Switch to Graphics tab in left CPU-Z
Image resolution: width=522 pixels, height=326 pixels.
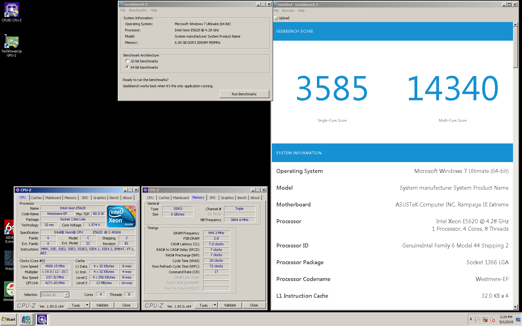coord(100,198)
